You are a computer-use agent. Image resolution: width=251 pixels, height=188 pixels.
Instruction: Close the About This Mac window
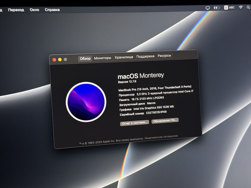pyautogui.click(x=54, y=60)
